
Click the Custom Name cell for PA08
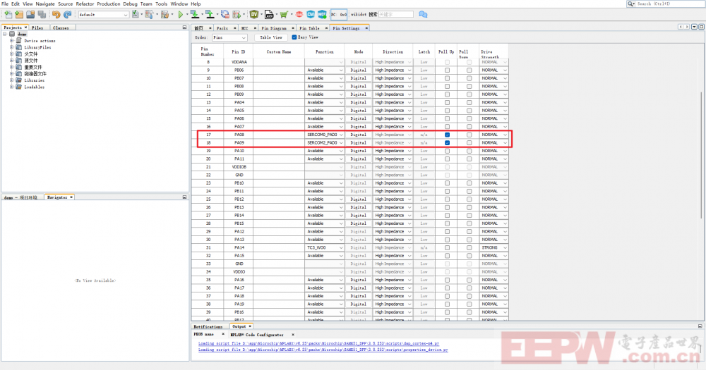[x=279, y=135]
